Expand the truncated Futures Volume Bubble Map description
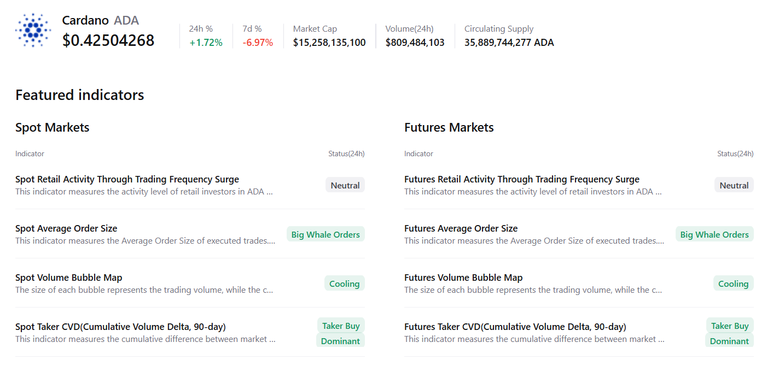Image resolution: width=773 pixels, height=366 pixels. coord(533,290)
